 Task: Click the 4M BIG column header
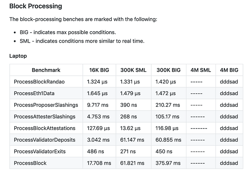[x=229, y=70]
